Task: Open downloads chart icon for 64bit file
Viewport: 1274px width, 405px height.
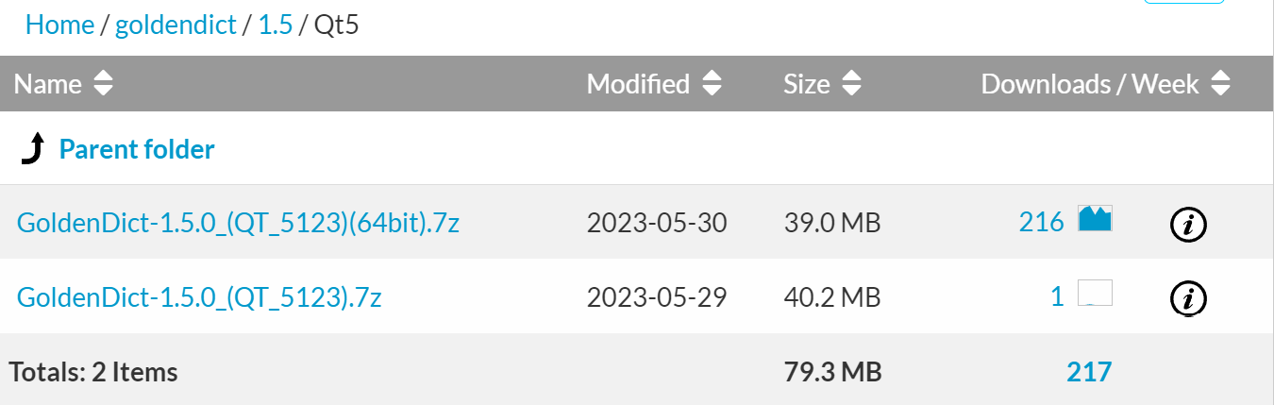Action: (1095, 218)
